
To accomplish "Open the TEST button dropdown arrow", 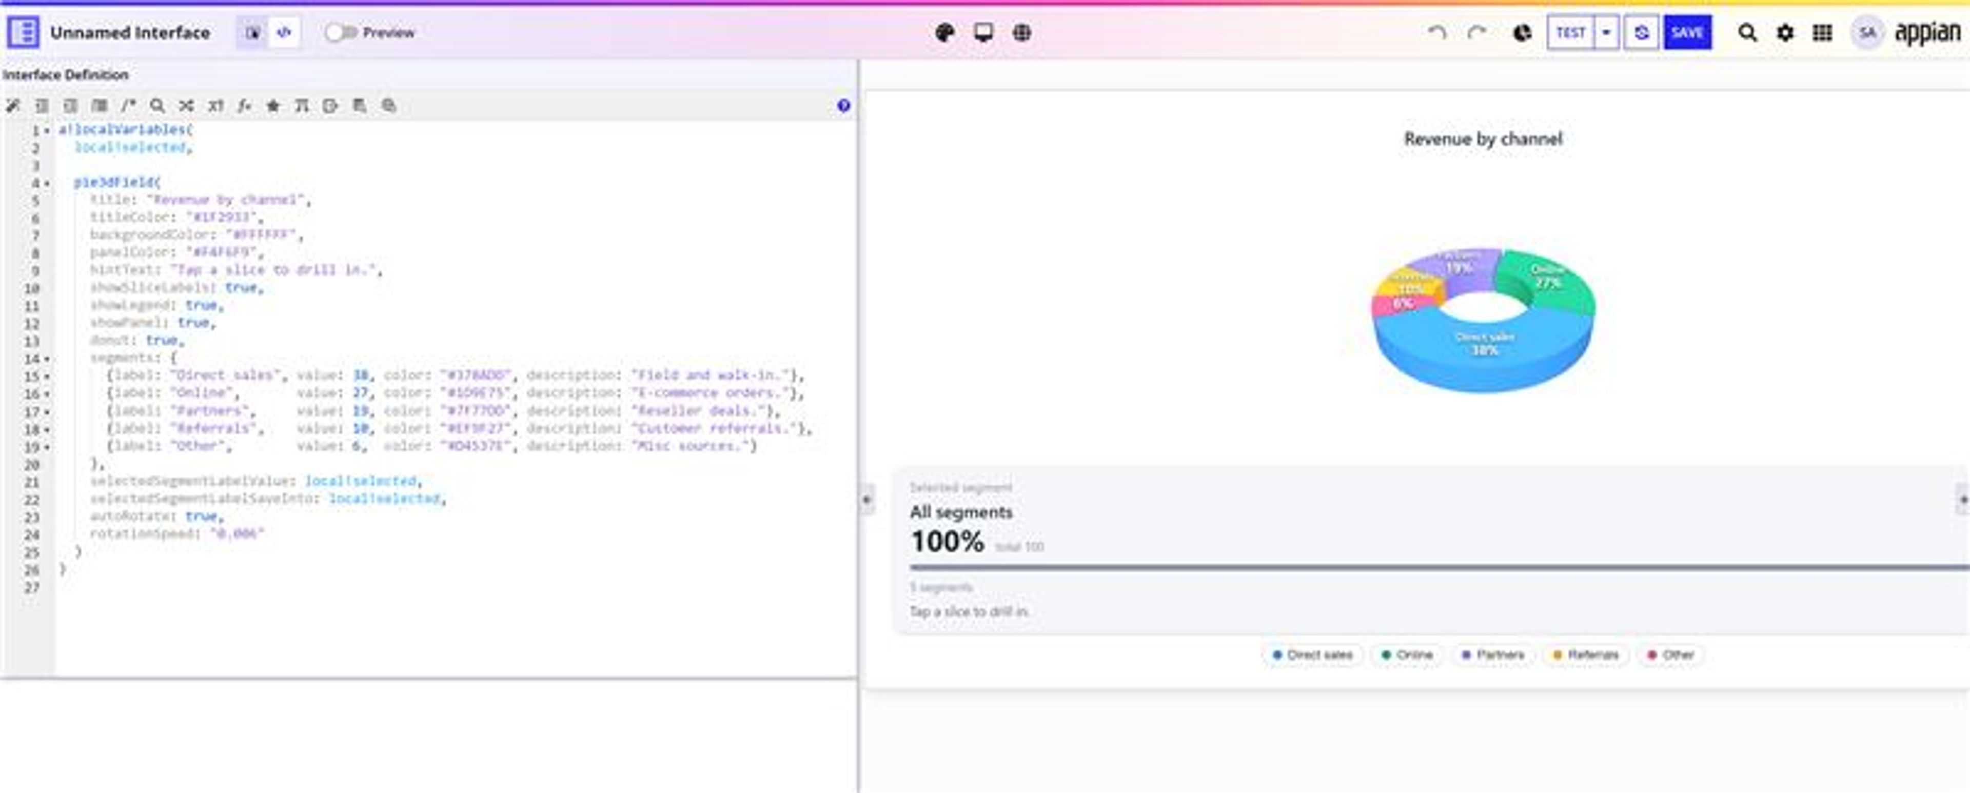I will tap(1607, 32).
